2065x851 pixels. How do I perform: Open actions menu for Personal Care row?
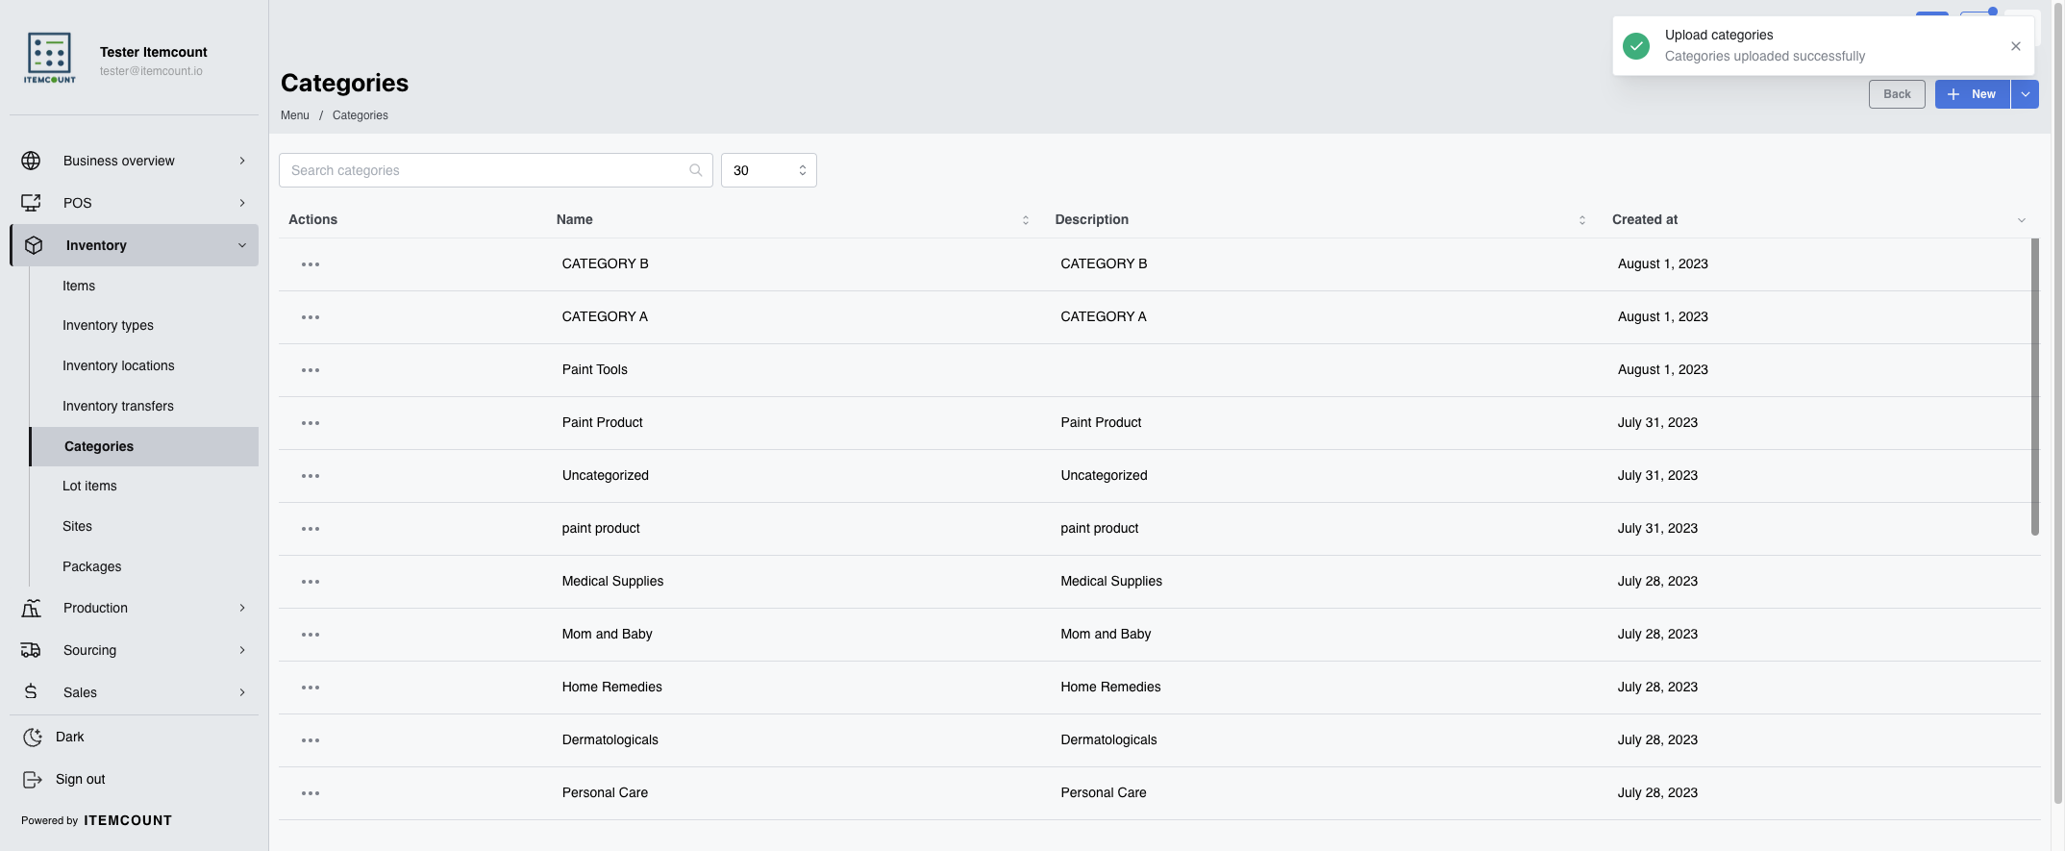click(311, 793)
